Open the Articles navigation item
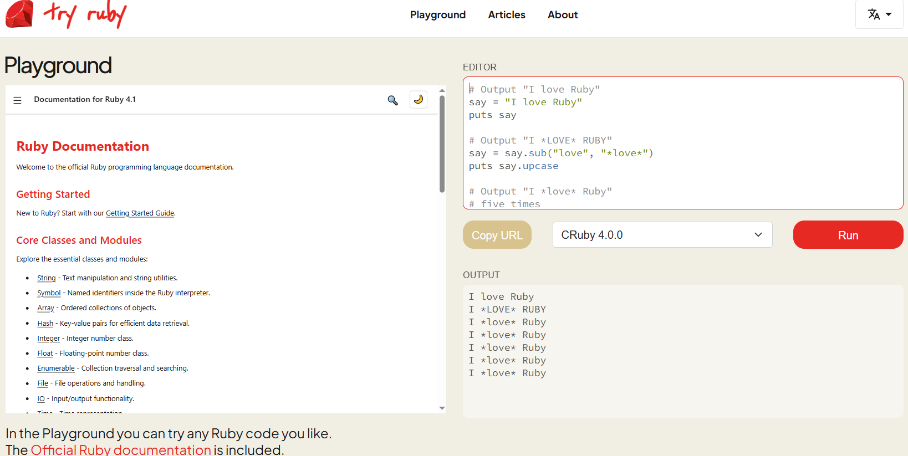Screen dimensions: 908x456 coord(506,15)
